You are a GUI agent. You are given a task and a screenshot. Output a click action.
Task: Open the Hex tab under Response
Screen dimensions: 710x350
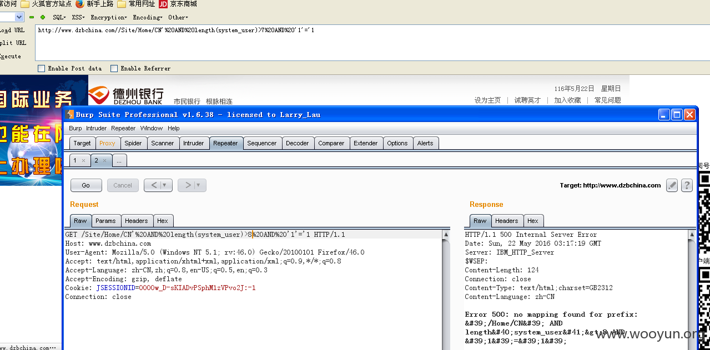[x=533, y=221]
